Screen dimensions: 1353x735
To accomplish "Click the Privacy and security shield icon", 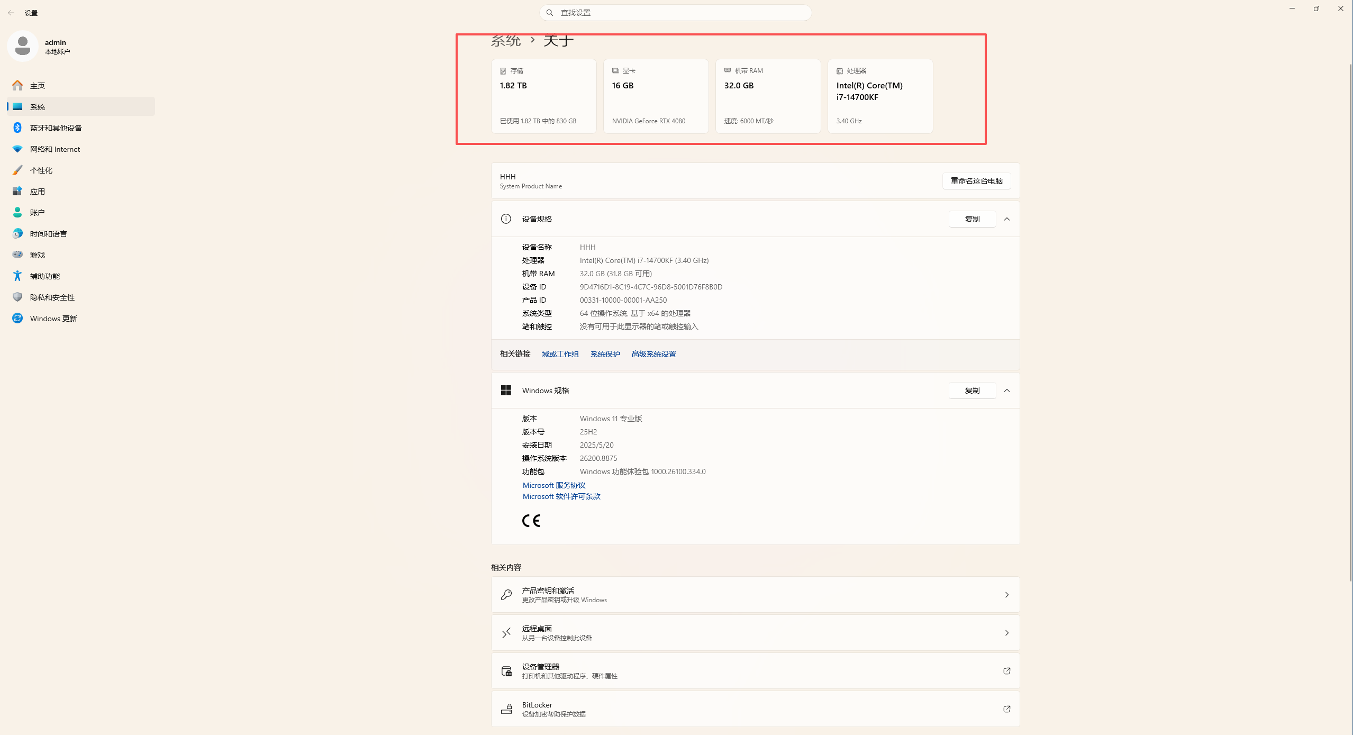I will coord(17,297).
